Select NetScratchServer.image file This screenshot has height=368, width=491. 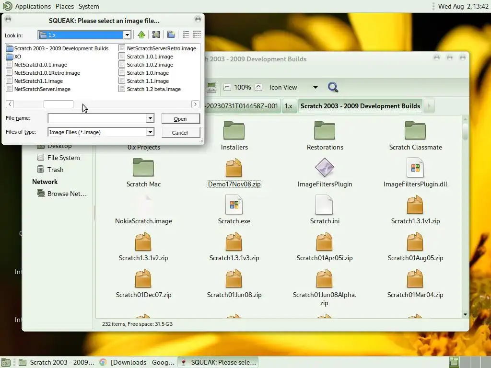coord(38,89)
